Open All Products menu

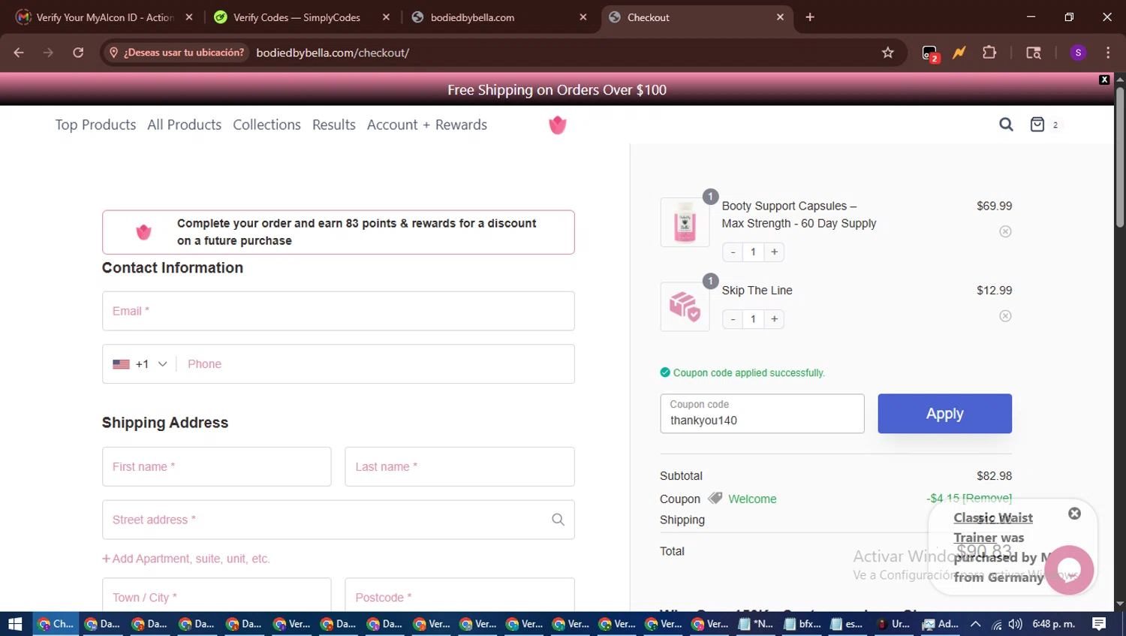click(185, 125)
